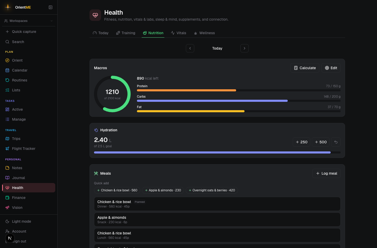This screenshot has width=377, height=248.
Task: Collapse the sidebar with the panel icon
Action: pos(51,7)
